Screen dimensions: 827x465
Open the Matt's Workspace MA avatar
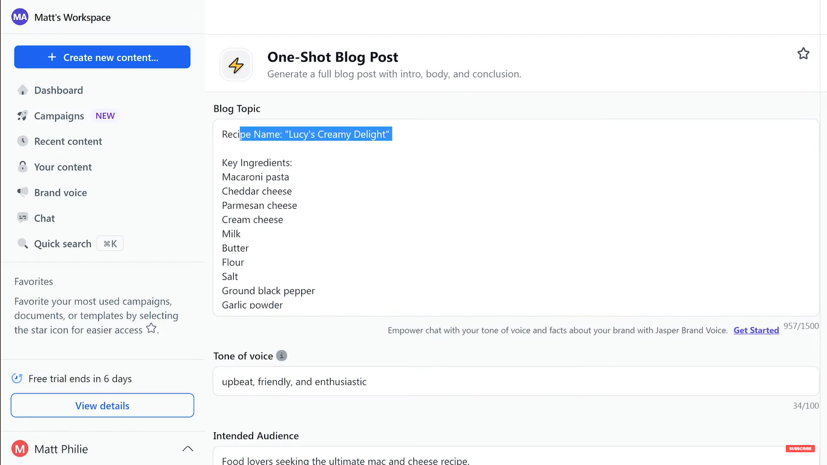click(19, 17)
